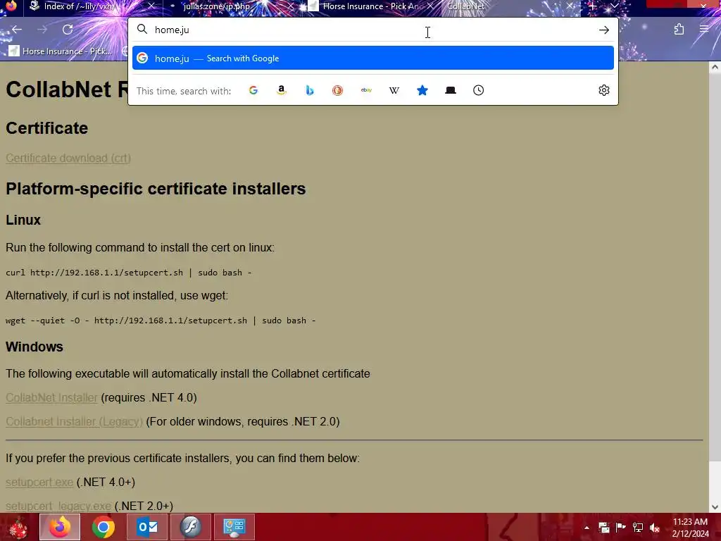Image resolution: width=721 pixels, height=541 pixels.
Task: Close the julias.zone/ip.php tab
Action: pos(291,6)
